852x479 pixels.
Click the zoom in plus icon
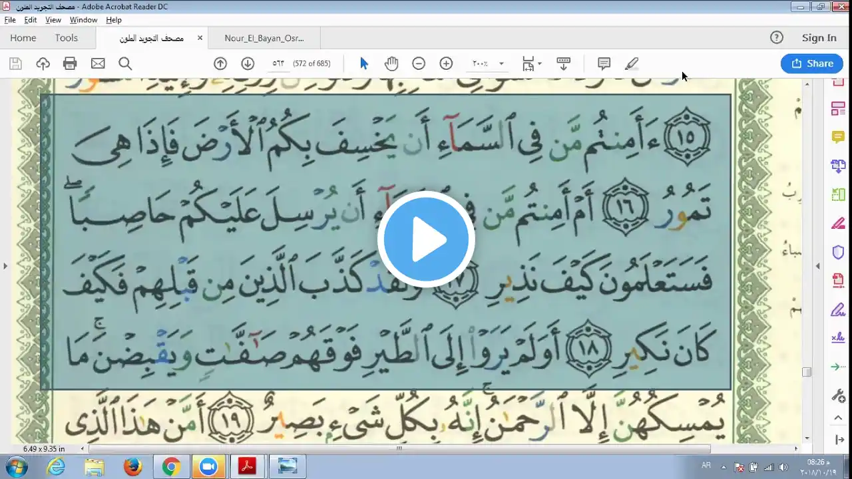click(446, 64)
